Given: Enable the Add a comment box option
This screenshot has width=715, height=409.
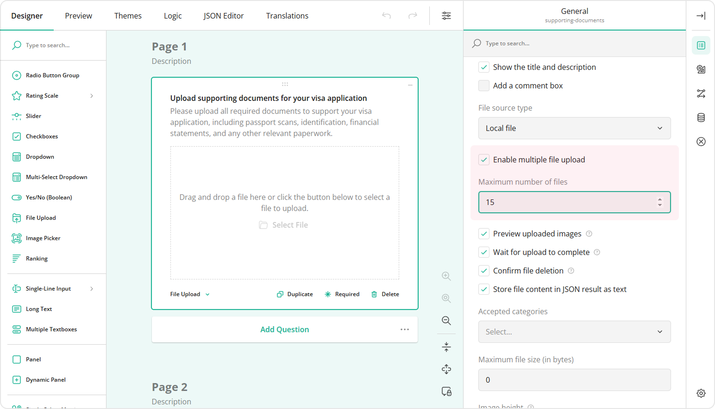Looking at the screenshot, I should [483, 86].
